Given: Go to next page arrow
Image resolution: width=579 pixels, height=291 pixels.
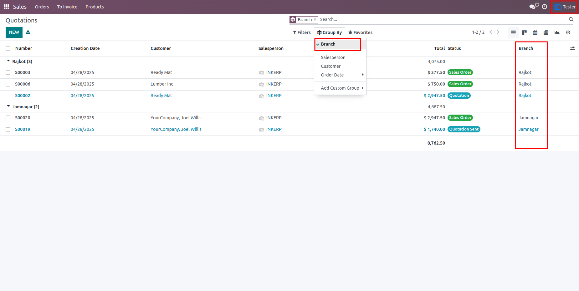Looking at the screenshot, I should 498,32.
